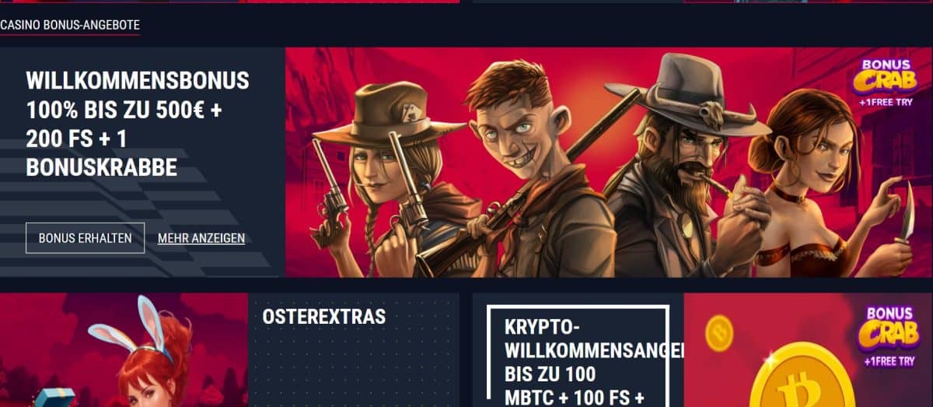Click the bunny-eared girl Easter image
Viewport: 933px width, 407px height.
124,350
